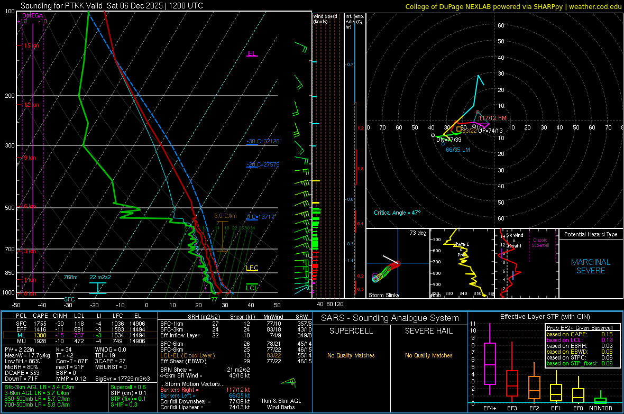Click the 'Inf. Temp. Adv' panel header

[354, 22]
